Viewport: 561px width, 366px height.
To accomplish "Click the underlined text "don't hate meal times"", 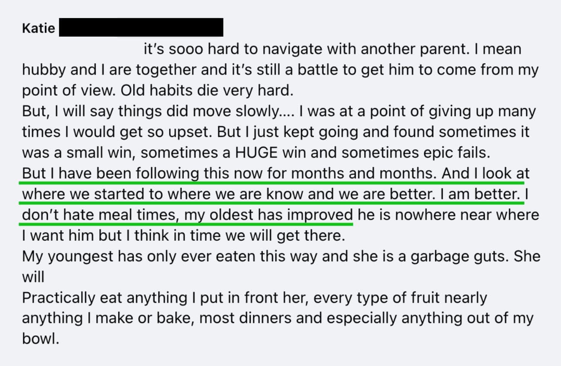I will point(98,215).
